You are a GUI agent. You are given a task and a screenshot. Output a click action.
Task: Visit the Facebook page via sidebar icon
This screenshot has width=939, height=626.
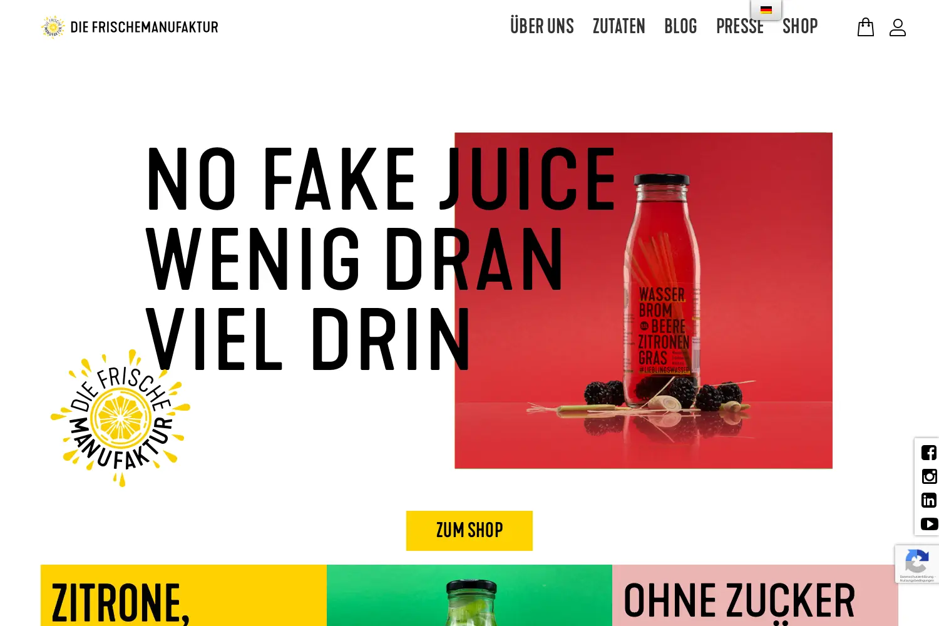929,453
